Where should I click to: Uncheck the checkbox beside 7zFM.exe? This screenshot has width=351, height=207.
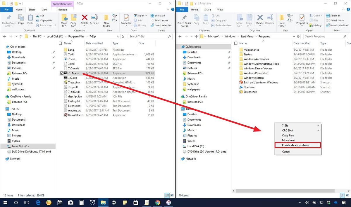pyautogui.click(x=62, y=73)
